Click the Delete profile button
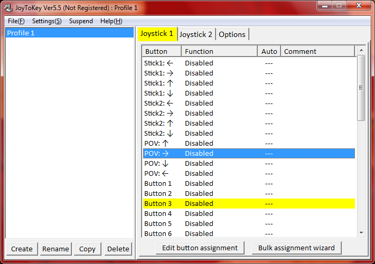The width and height of the screenshot is (375, 264). tap(118, 249)
